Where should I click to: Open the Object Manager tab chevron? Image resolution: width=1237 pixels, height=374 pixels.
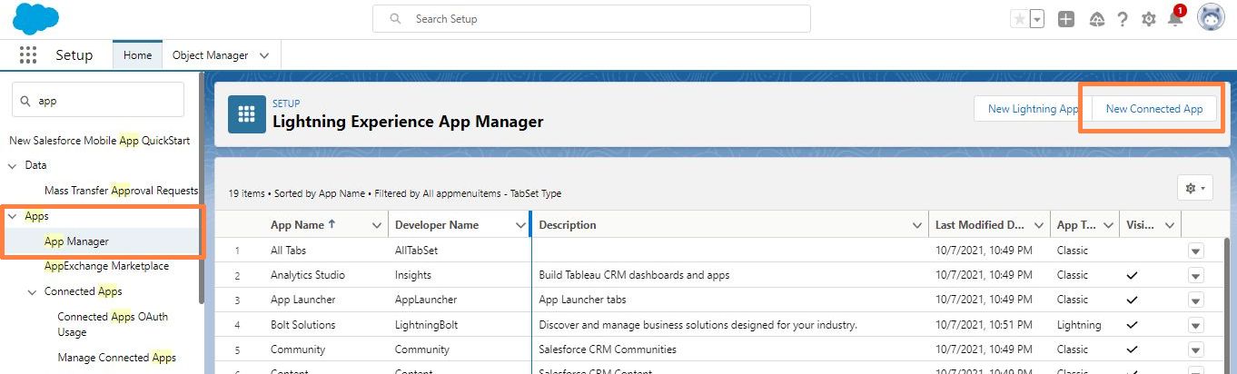[x=264, y=55]
